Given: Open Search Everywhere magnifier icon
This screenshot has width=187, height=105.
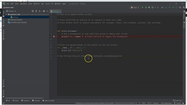Looking at the screenshot, I should click(184, 8).
